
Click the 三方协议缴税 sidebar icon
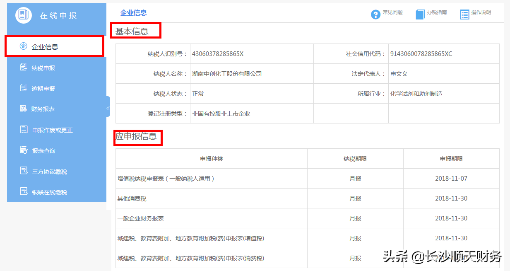[x=23, y=171]
